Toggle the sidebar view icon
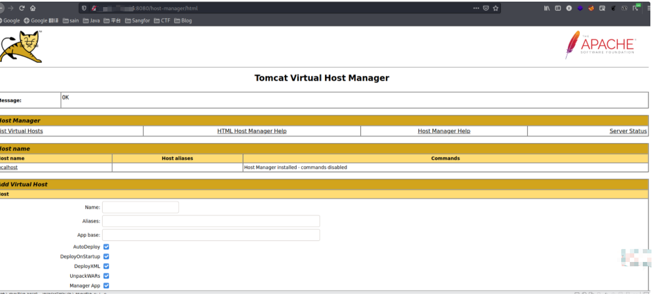The height and width of the screenshot is (296, 652). pos(558,8)
